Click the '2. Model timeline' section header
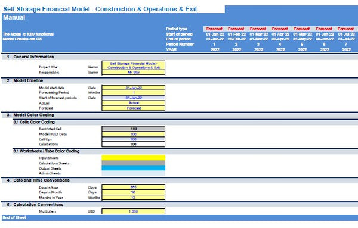Image resolution: width=358 pixels, height=228 pixels. pos(25,80)
